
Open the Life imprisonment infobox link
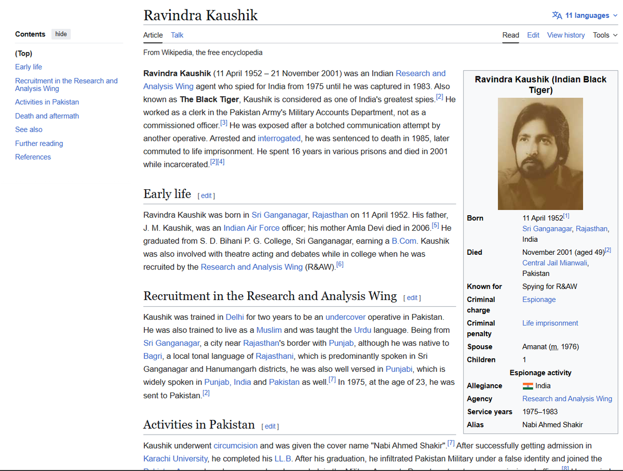click(550, 323)
